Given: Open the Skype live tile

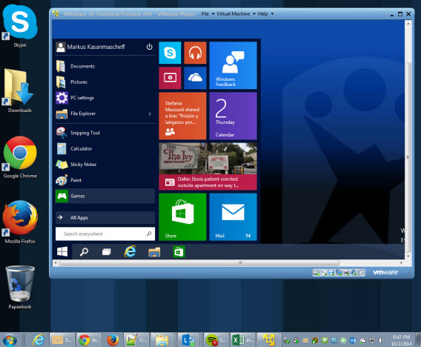Looking at the screenshot, I should (x=170, y=53).
